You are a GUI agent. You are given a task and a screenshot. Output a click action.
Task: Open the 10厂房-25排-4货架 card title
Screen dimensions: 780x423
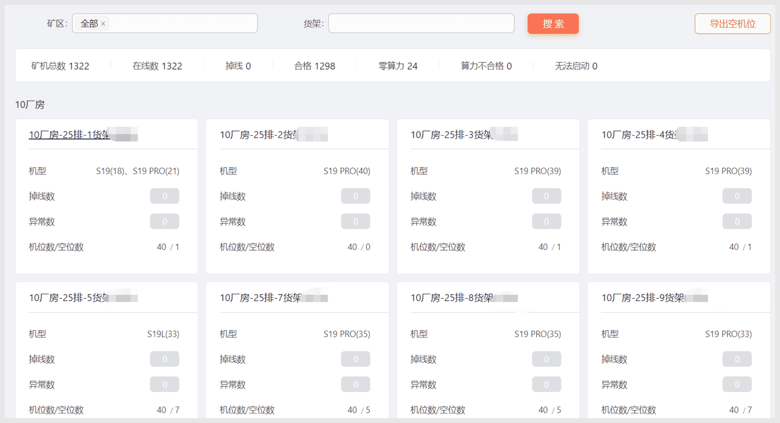point(640,135)
